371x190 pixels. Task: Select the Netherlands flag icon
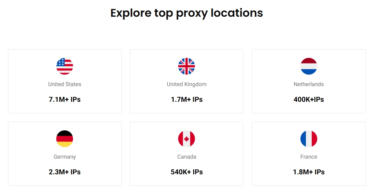click(308, 66)
